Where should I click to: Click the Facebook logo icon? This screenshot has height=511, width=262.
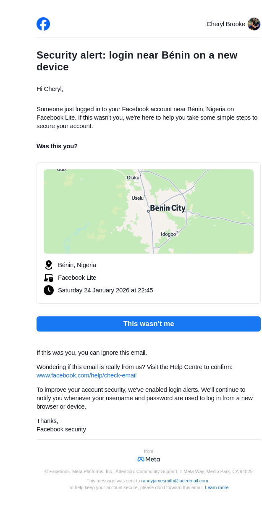click(x=43, y=24)
